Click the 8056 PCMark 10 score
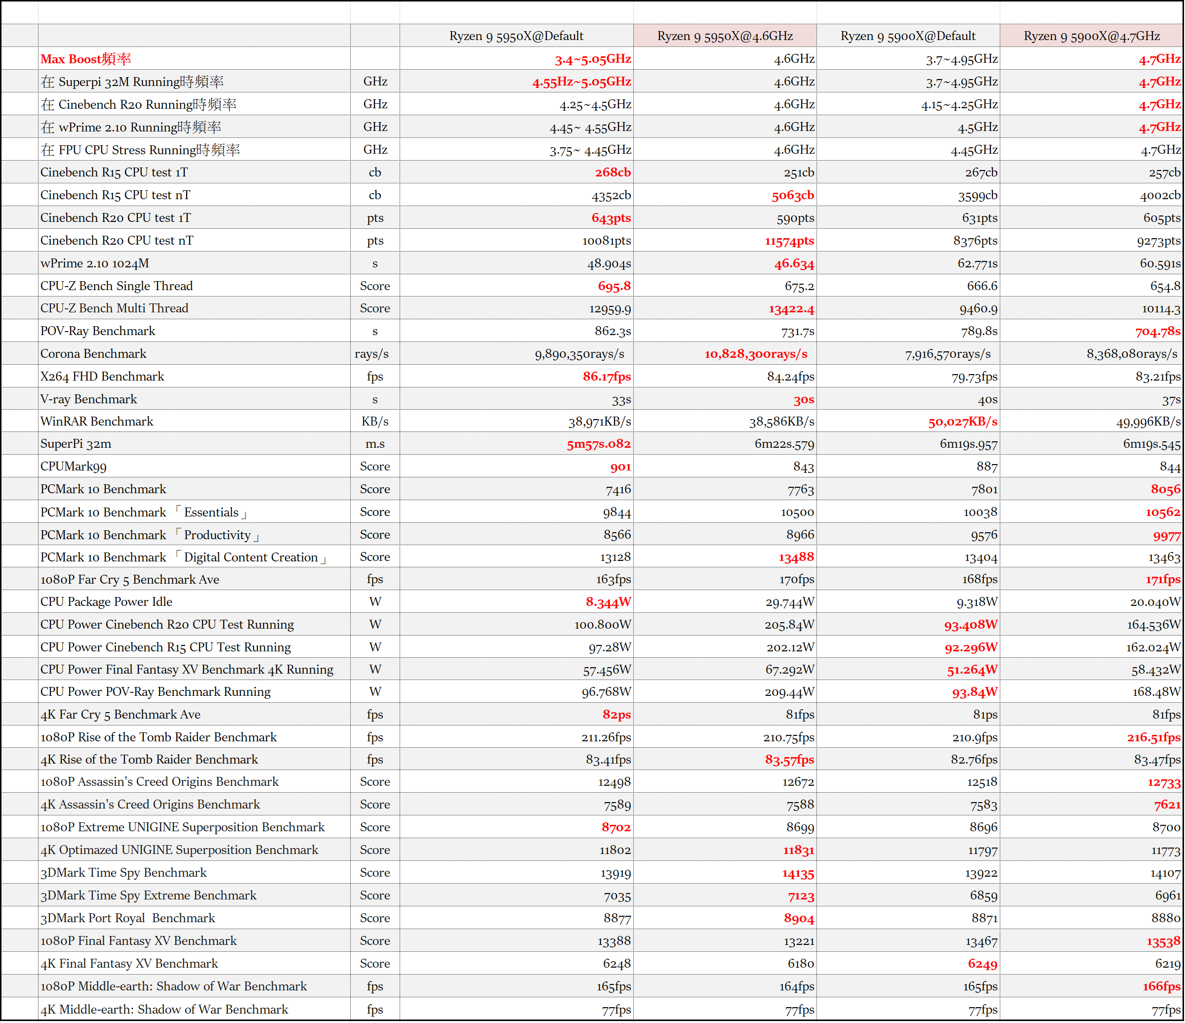 coord(1166,489)
